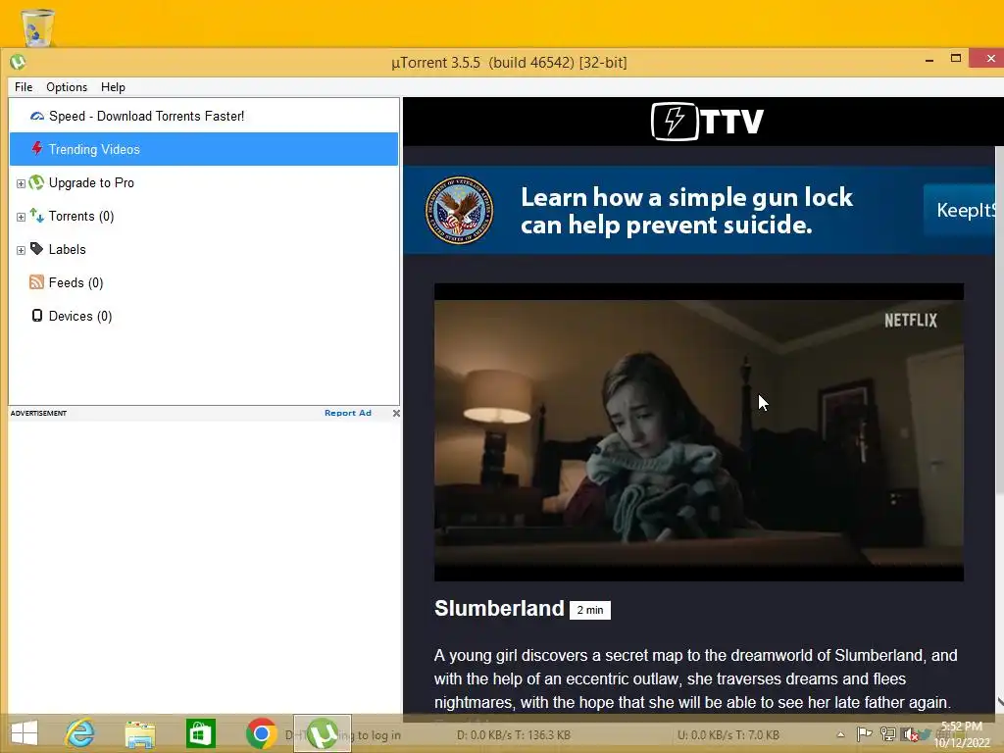Viewport: 1004px width, 753px height.
Task: Click the tag icon beside Labels
Action: coord(37,248)
